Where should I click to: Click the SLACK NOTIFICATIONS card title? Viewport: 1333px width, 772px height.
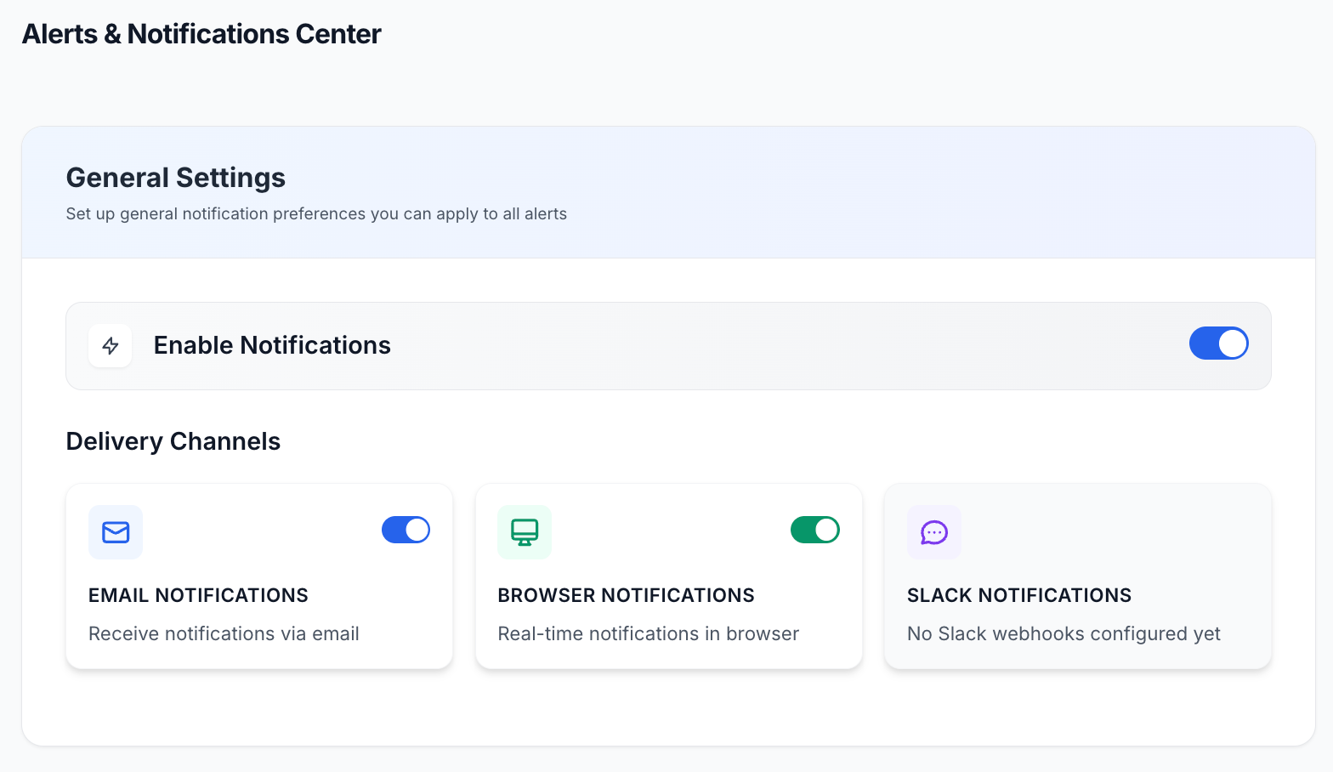pos(1019,595)
